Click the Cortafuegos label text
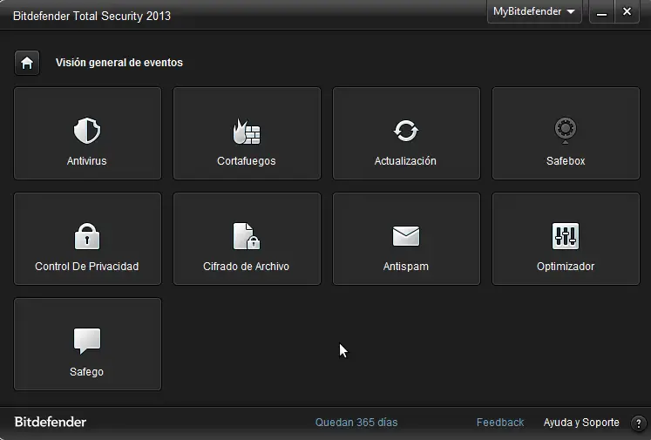This screenshot has width=651, height=440. pos(247,161)
